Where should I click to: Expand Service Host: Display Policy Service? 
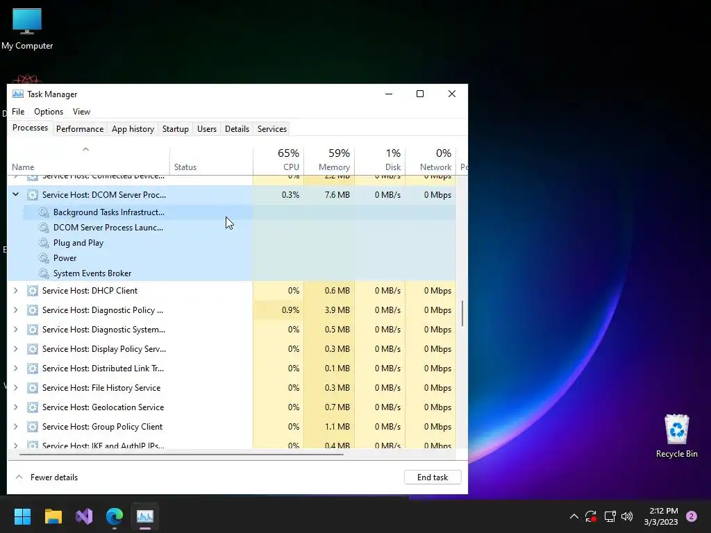coord(15,349)
